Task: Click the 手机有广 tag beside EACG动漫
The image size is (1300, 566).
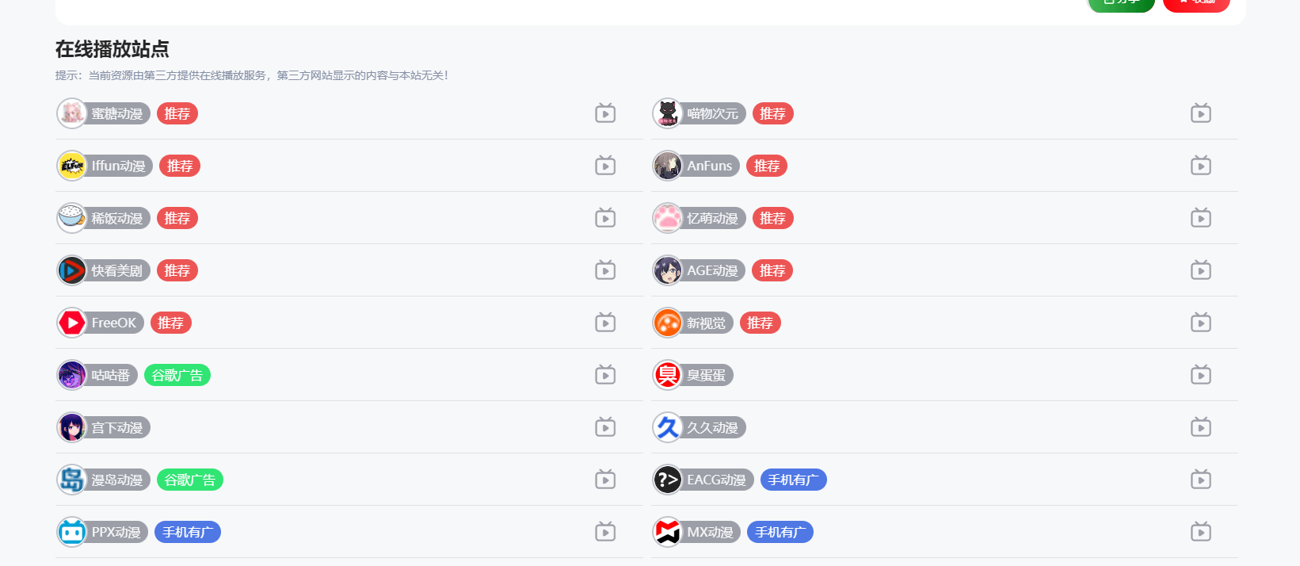Action: point(793,480)
